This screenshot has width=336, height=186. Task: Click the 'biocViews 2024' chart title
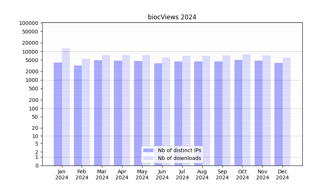point(172,17)
